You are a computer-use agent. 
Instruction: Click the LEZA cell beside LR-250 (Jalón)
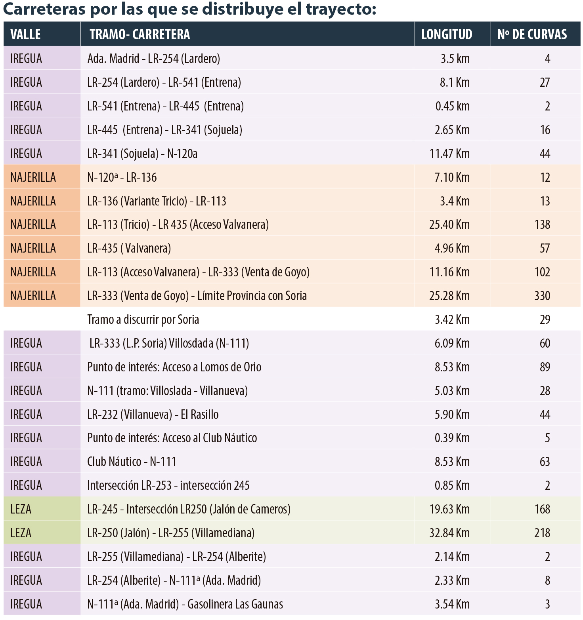click(21, 533)
